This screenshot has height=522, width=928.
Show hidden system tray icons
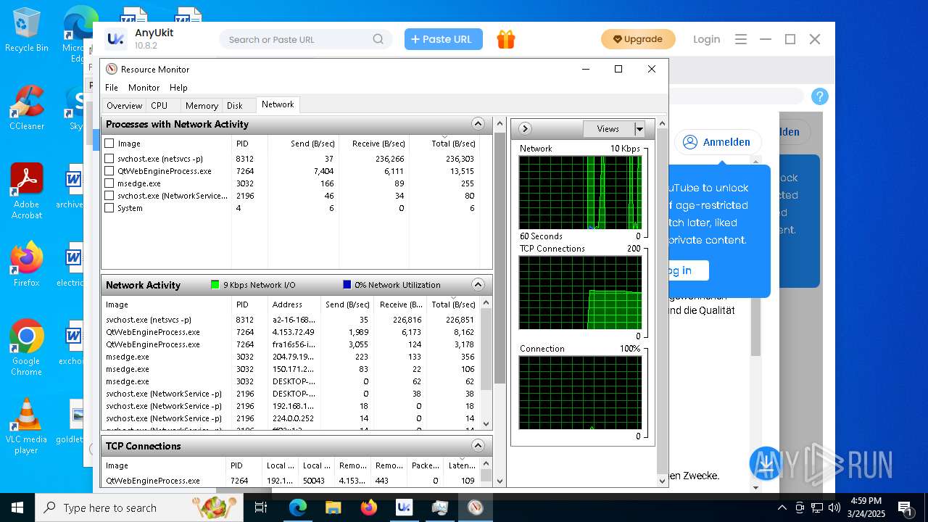pos(782,507)
